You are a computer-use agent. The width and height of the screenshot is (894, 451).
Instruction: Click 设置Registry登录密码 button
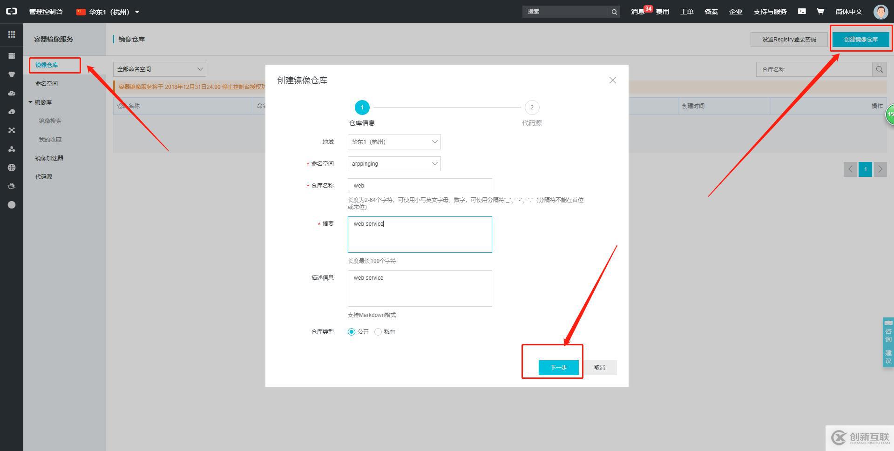pyautogui.click(x=789, y=40)
